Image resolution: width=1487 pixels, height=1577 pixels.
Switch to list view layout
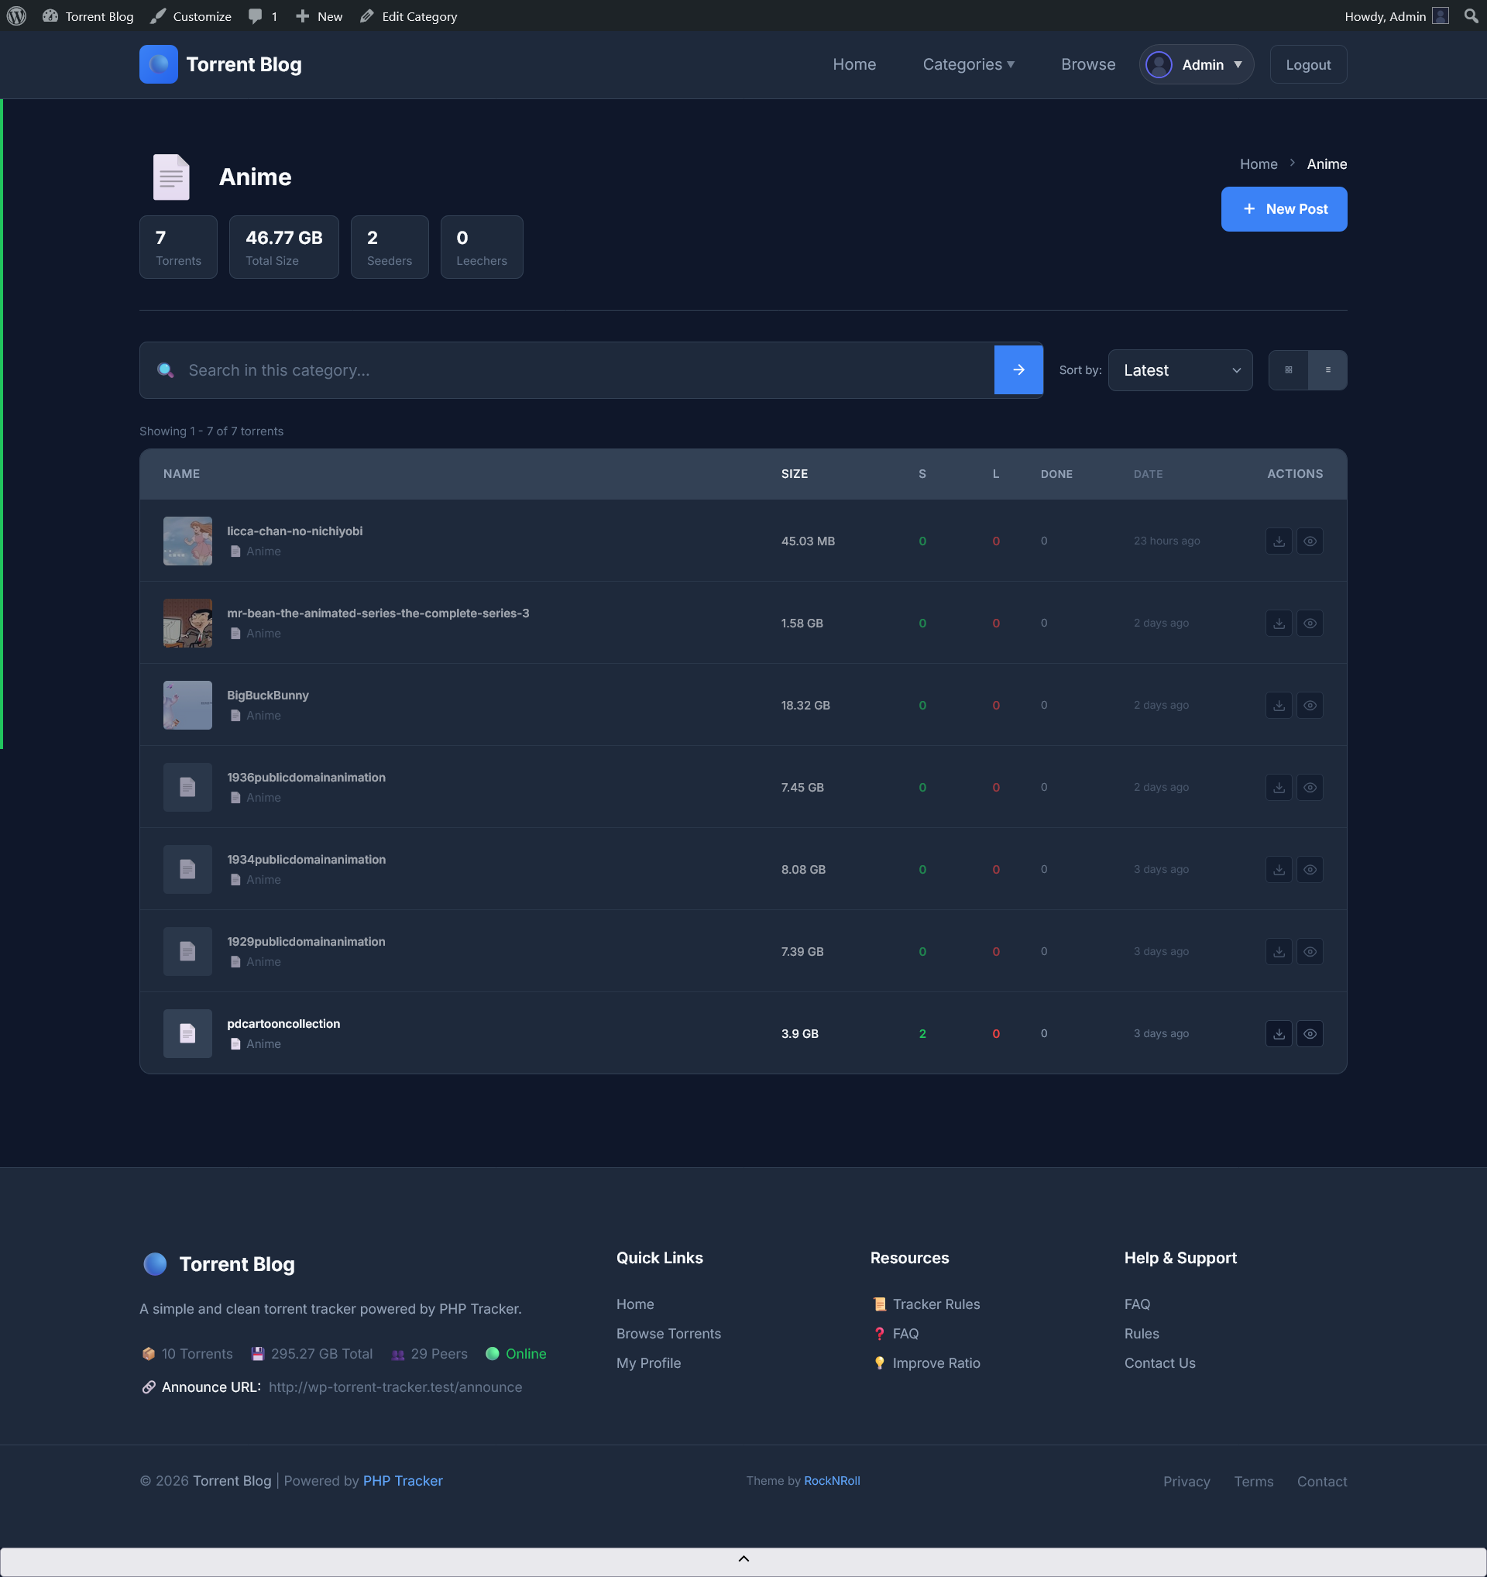(x=1327, y=369)
